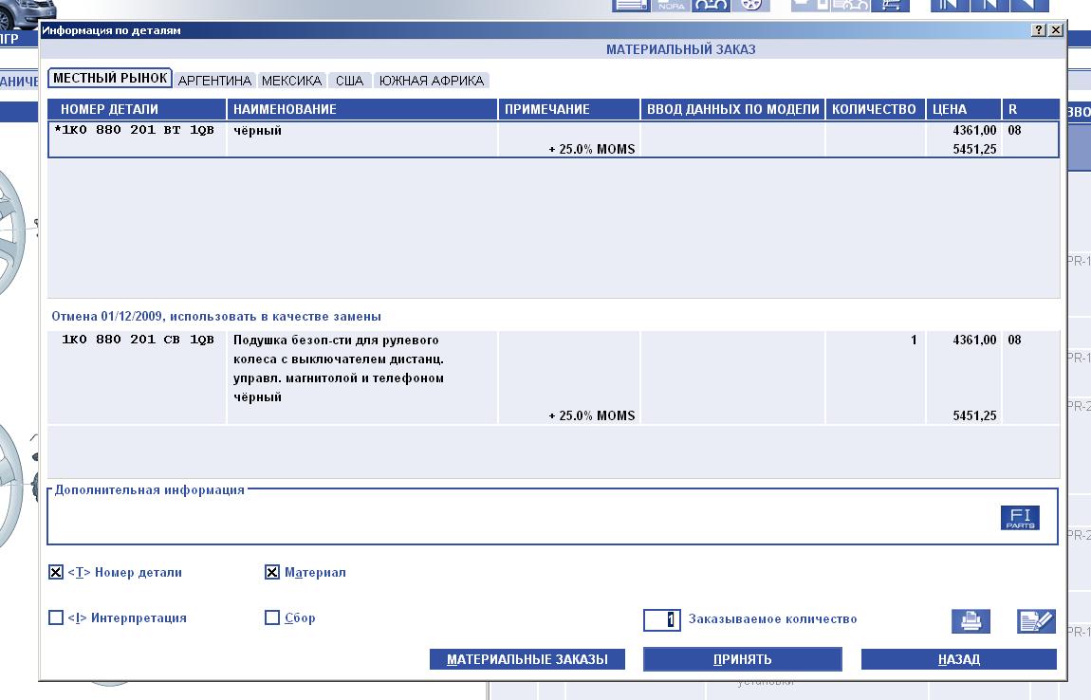Switch to the АРГЕНТИНА tab
This screenshot has height=700, width=1091.
click(x=214, y=81)
